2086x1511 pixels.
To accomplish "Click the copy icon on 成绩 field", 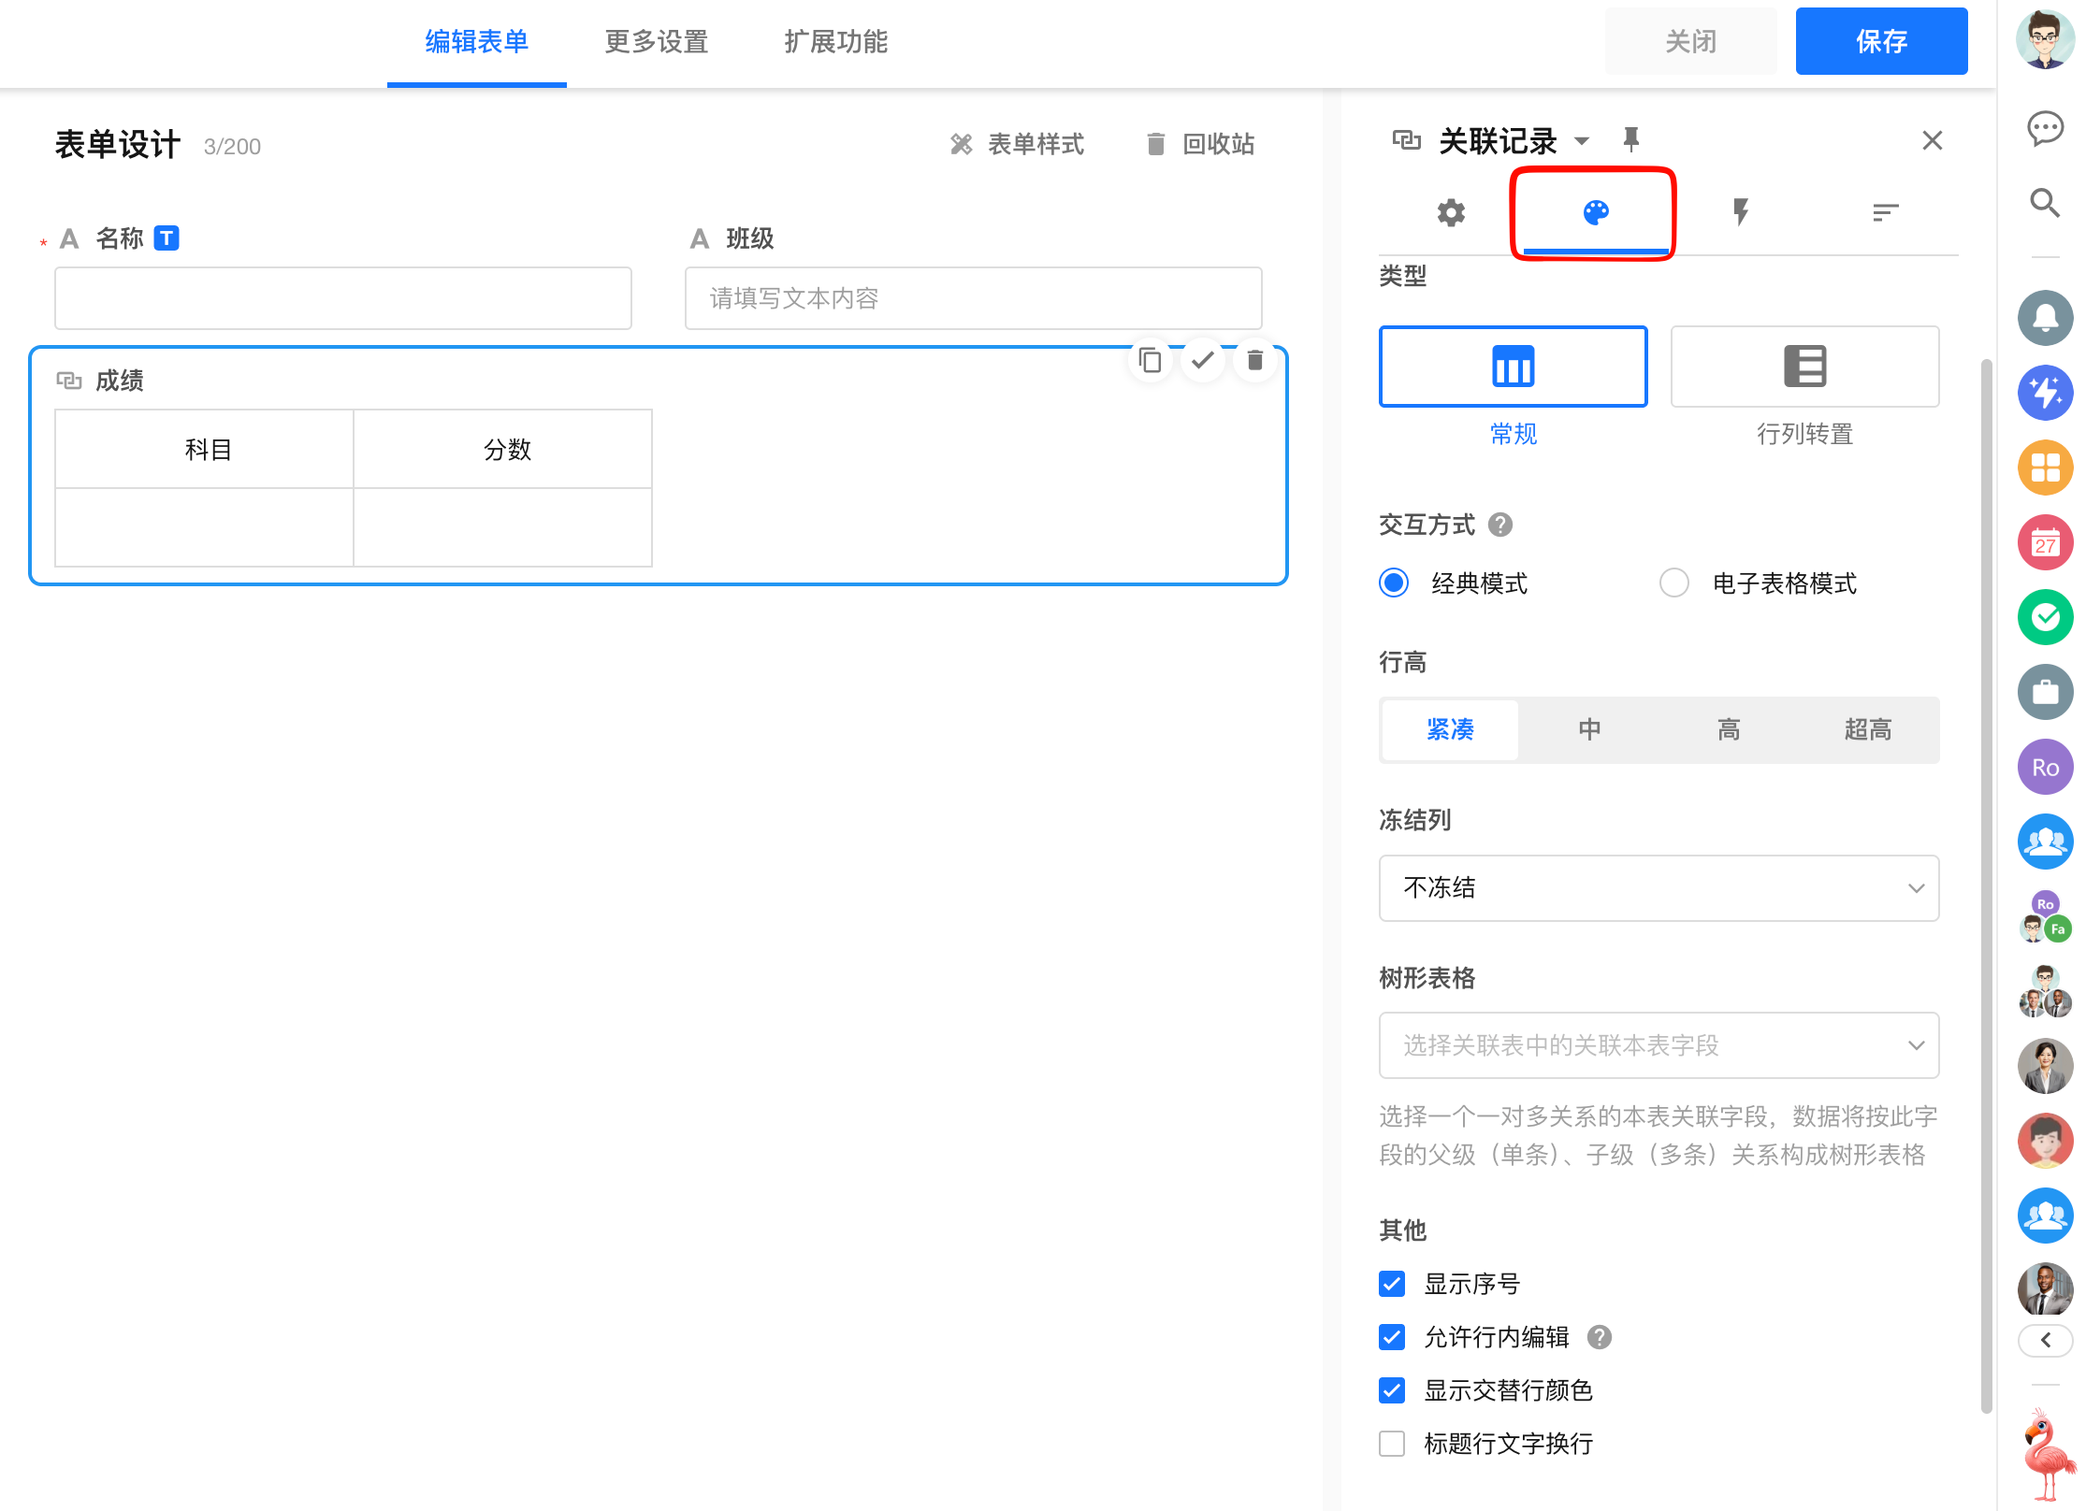I will (1150, 360).
